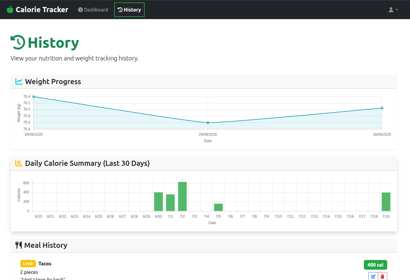Image resolution: width=410 pixels, height=280 pixels.
Task: Click the 7/19 calorie bar
Action: [x=386, y=202]
